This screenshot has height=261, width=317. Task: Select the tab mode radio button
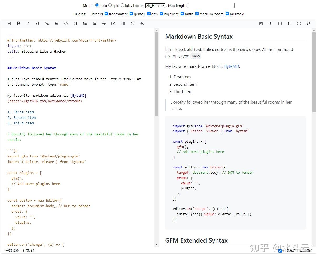122,5
